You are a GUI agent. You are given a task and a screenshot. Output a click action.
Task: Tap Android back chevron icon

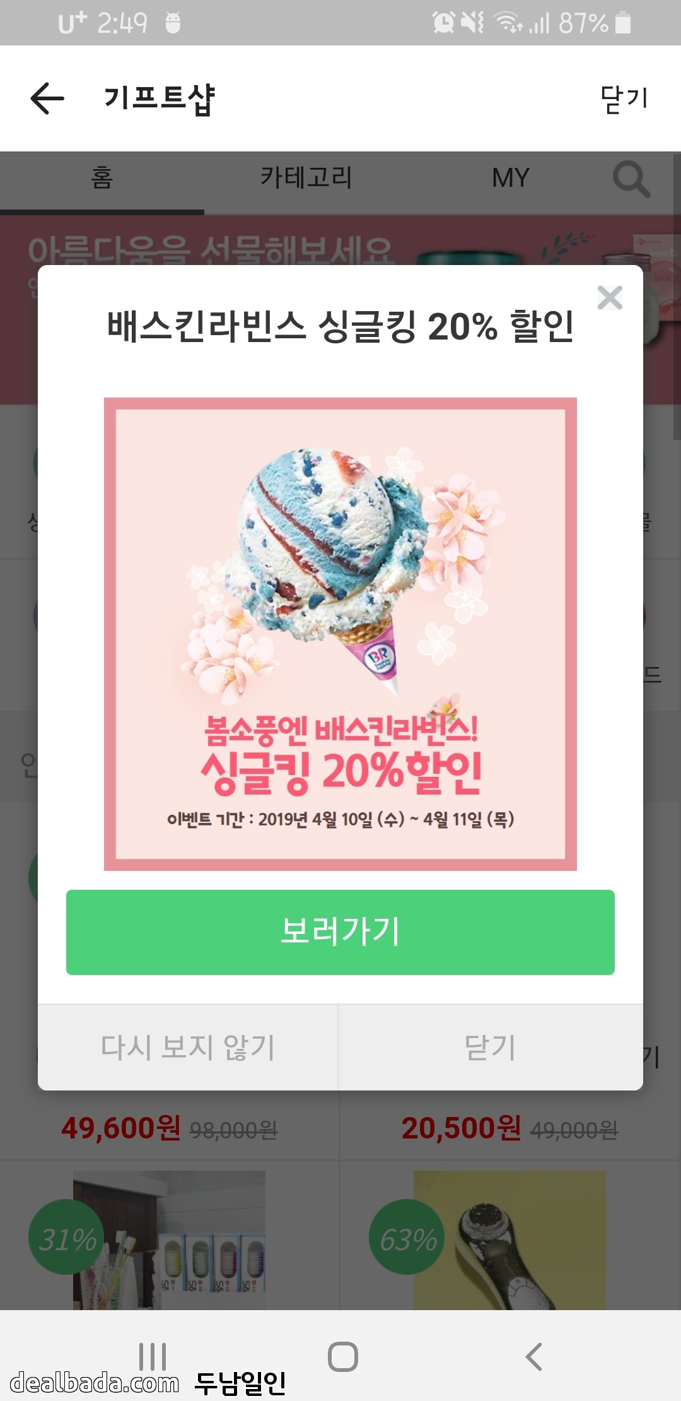click(533, 1356)
